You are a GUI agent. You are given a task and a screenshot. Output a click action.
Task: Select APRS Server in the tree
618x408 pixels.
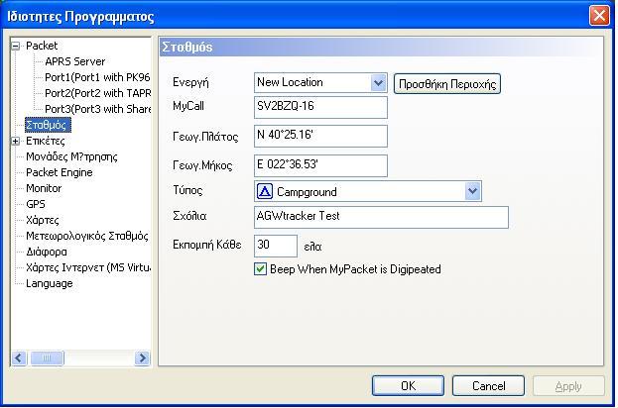tap(74, 61)
